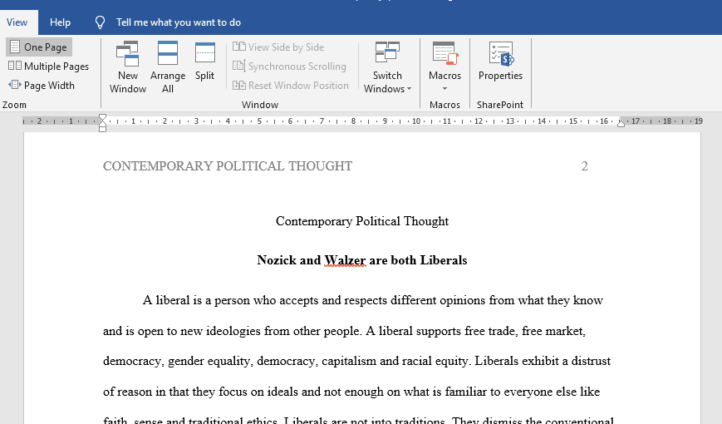Switch to Multiple Pages view
Viewport: 722px width, 424px height.
click(48, 67)
